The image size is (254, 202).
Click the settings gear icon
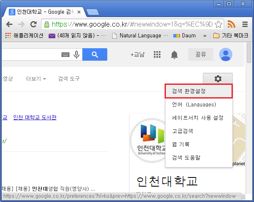click(218, 79)
